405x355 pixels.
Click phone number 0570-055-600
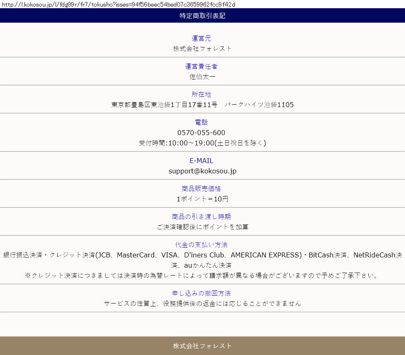(x=201, y=133)
